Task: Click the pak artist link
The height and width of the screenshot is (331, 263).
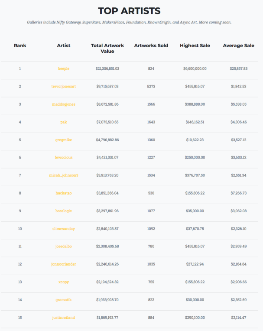Action: tap(64, 122)
